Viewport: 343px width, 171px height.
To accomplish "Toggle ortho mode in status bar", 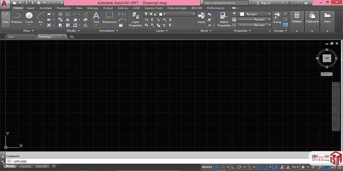I will click(233, 167).
